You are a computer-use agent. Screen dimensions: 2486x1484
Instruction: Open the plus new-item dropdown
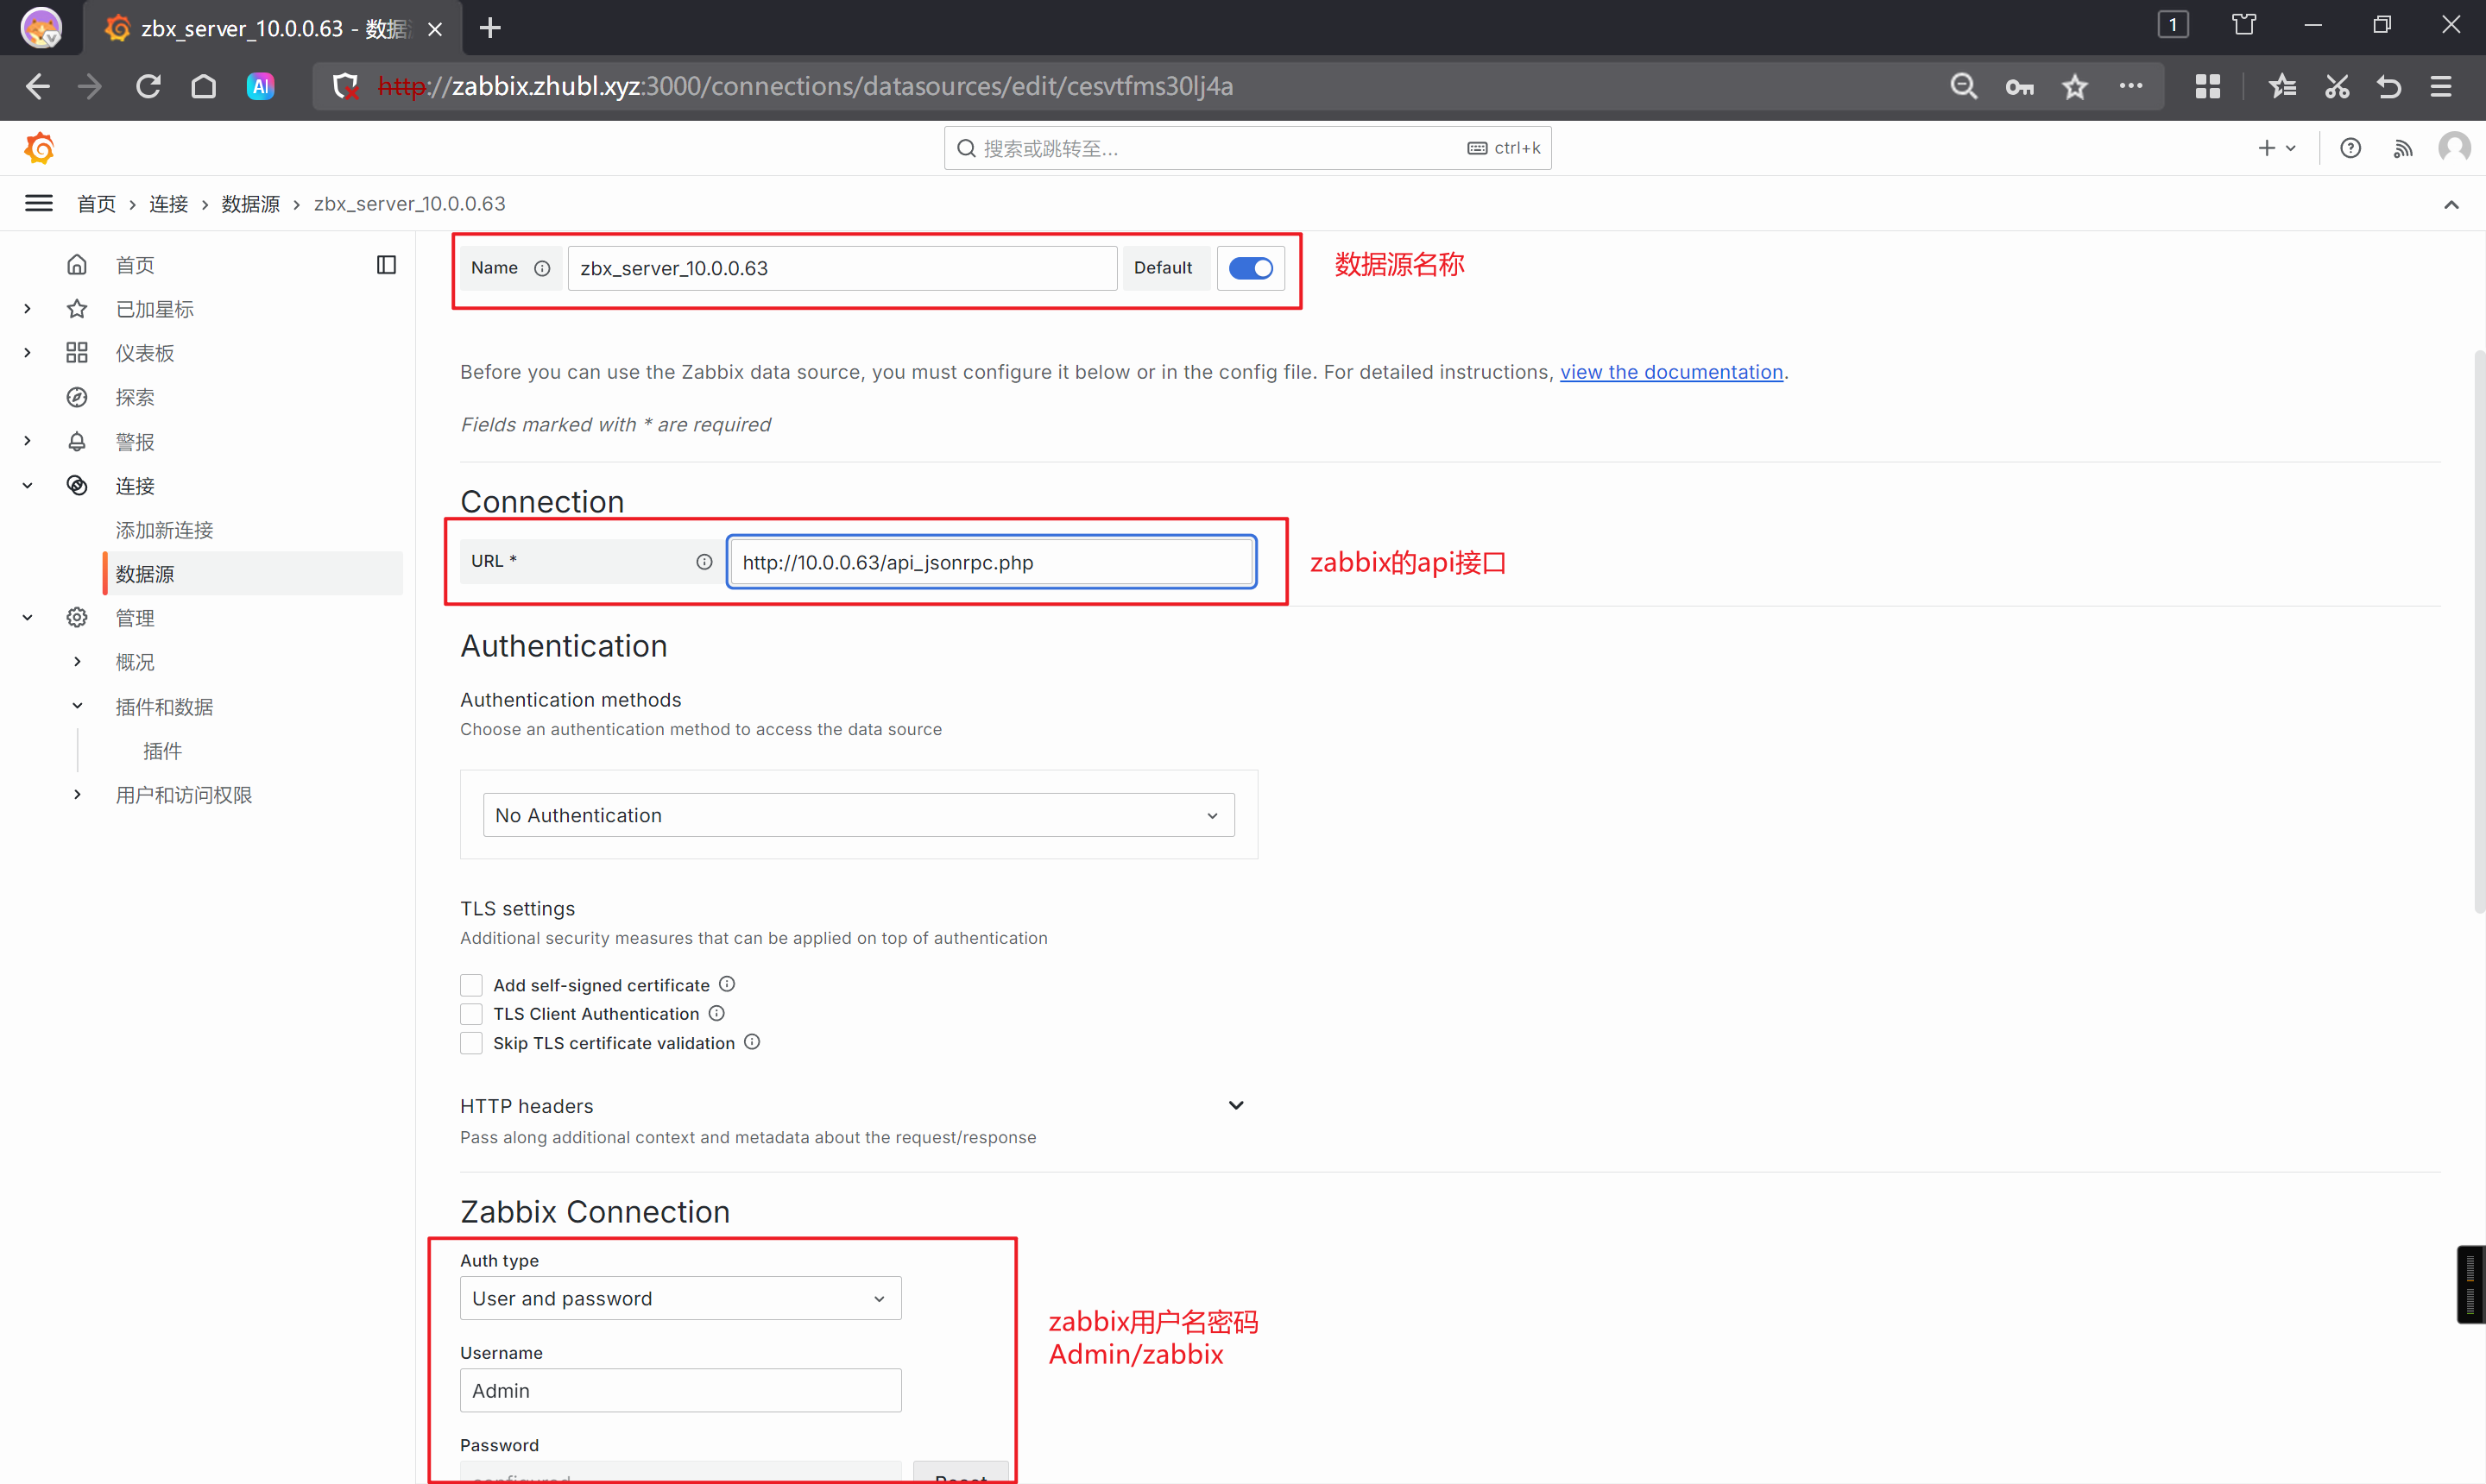[2276, 148]
